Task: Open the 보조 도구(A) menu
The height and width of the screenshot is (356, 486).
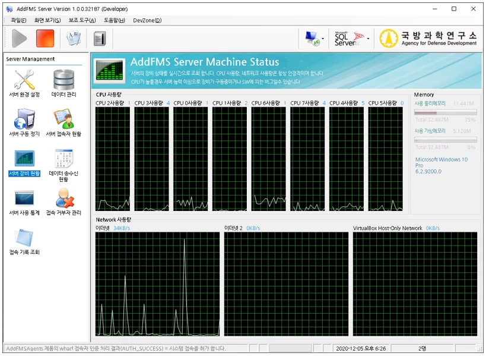Action: click(82, 20)
